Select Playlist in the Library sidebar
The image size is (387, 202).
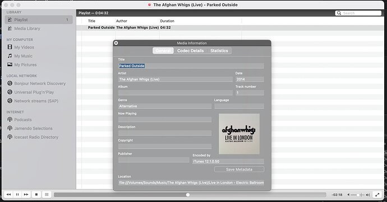pyautogui.click(x=39, y=20)
